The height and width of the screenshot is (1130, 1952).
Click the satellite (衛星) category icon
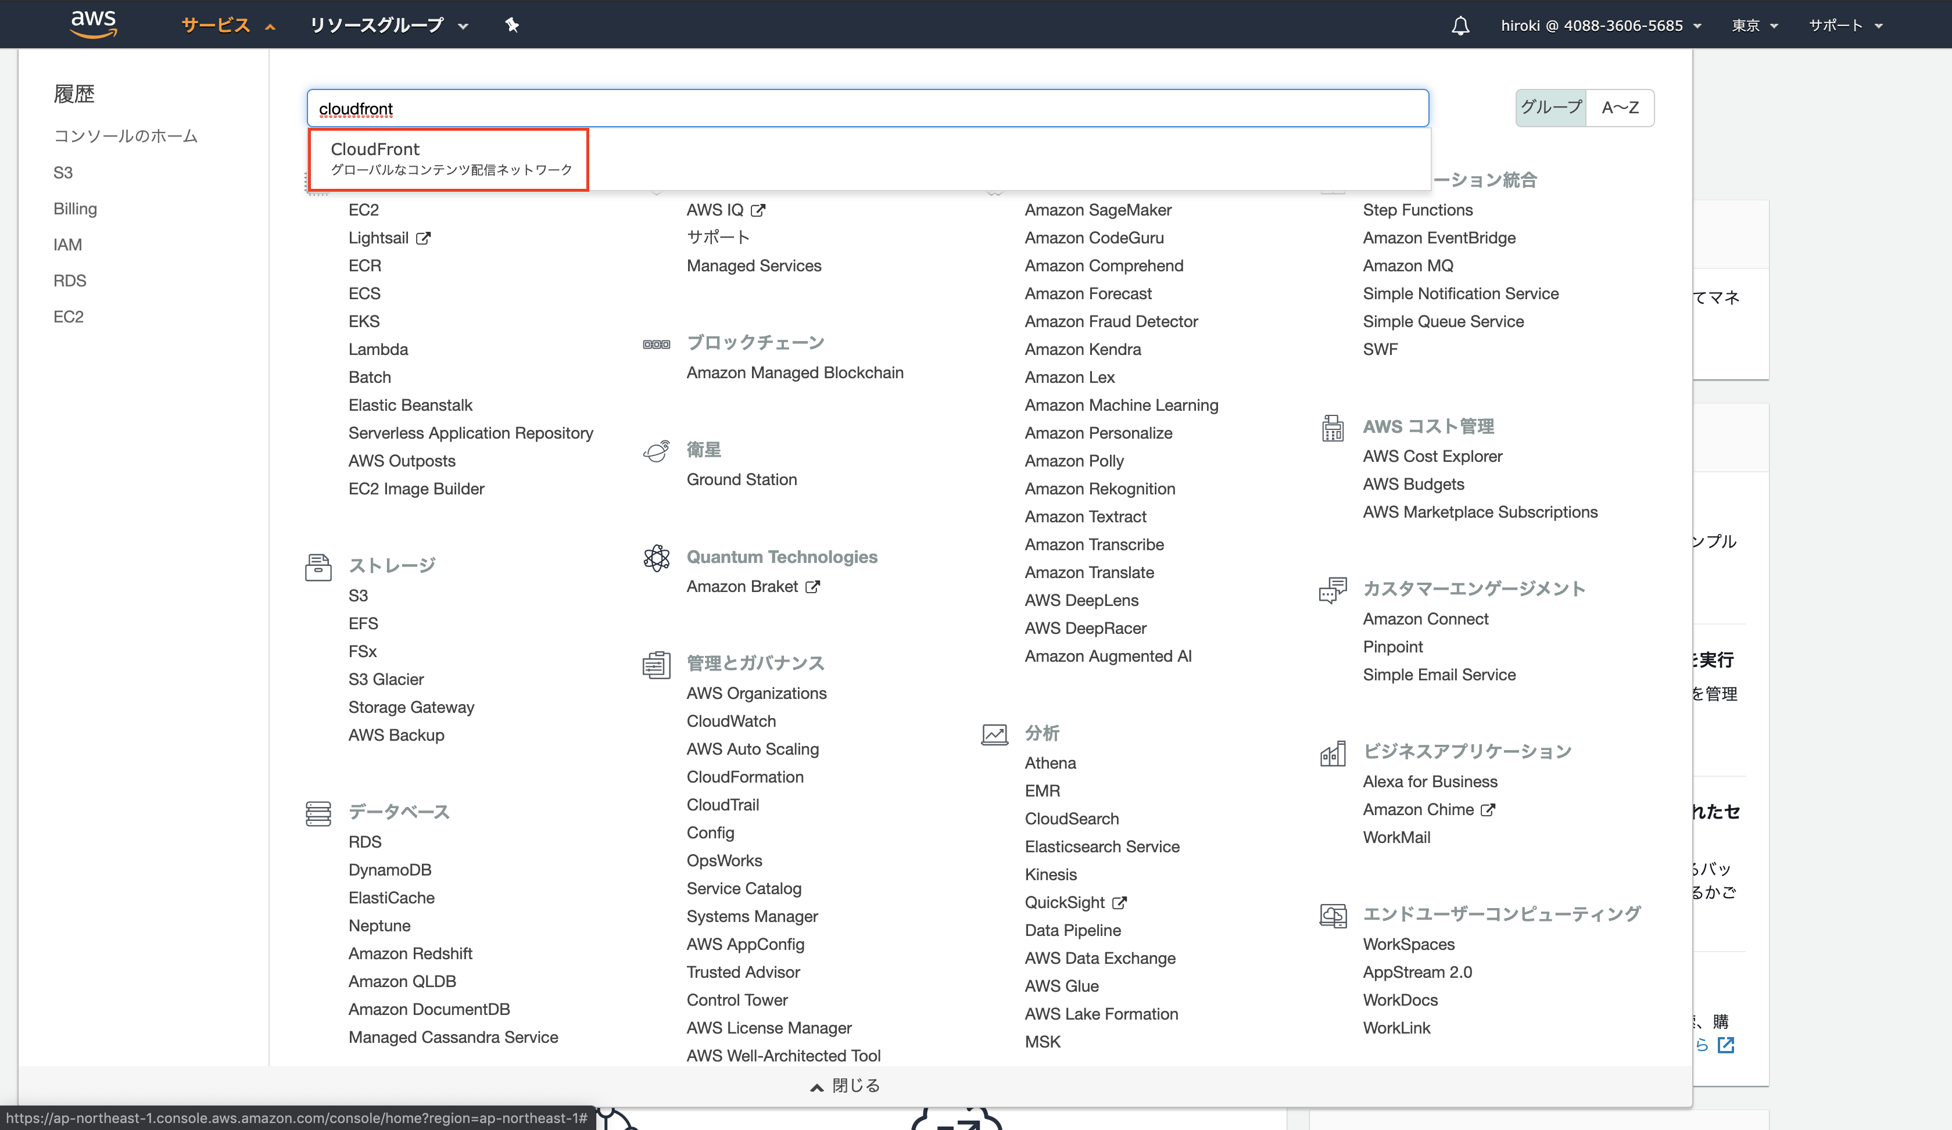656,451
